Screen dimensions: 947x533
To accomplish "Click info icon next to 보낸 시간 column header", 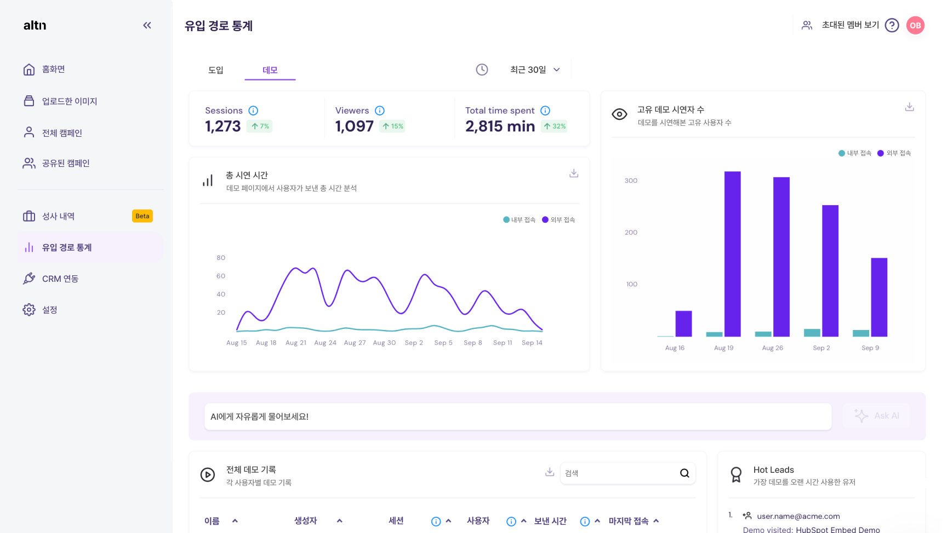I will point(585,522).
